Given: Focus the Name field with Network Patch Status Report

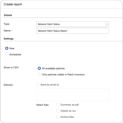Looking at the screenshot, I should tap(73, 31).
